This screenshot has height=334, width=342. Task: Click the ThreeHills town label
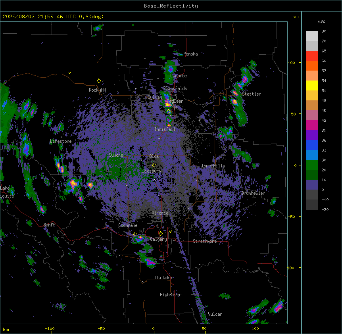coord(213,166)
